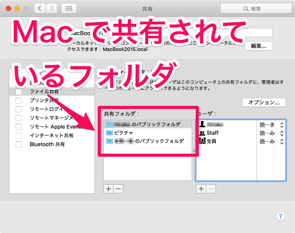Open the オプション... button
The width and height of the screenshot is (295, 233).
(x=264, y=103)
